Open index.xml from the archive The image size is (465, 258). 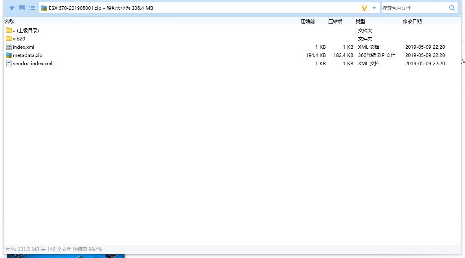pyautogui.click(x=24, y=47)
